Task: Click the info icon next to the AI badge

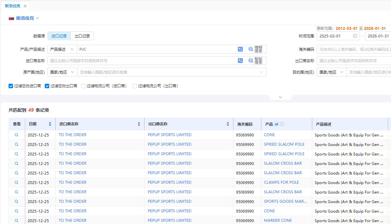Action: (x=282, y=124)
